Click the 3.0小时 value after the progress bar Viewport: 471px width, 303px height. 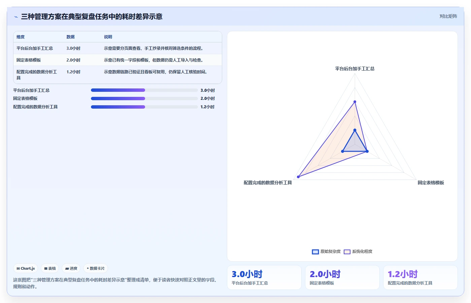(208, 90)
